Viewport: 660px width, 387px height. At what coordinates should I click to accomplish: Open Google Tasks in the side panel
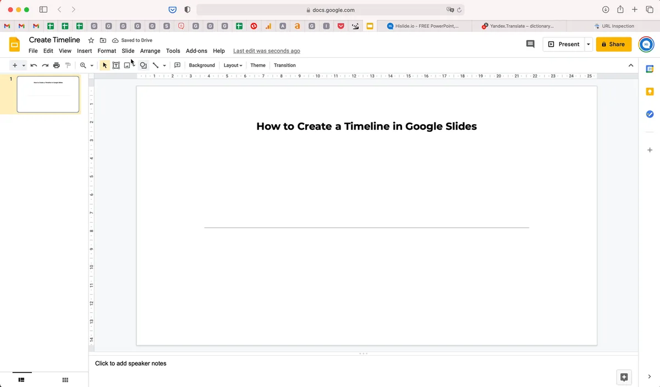click(x=650, y=114)
